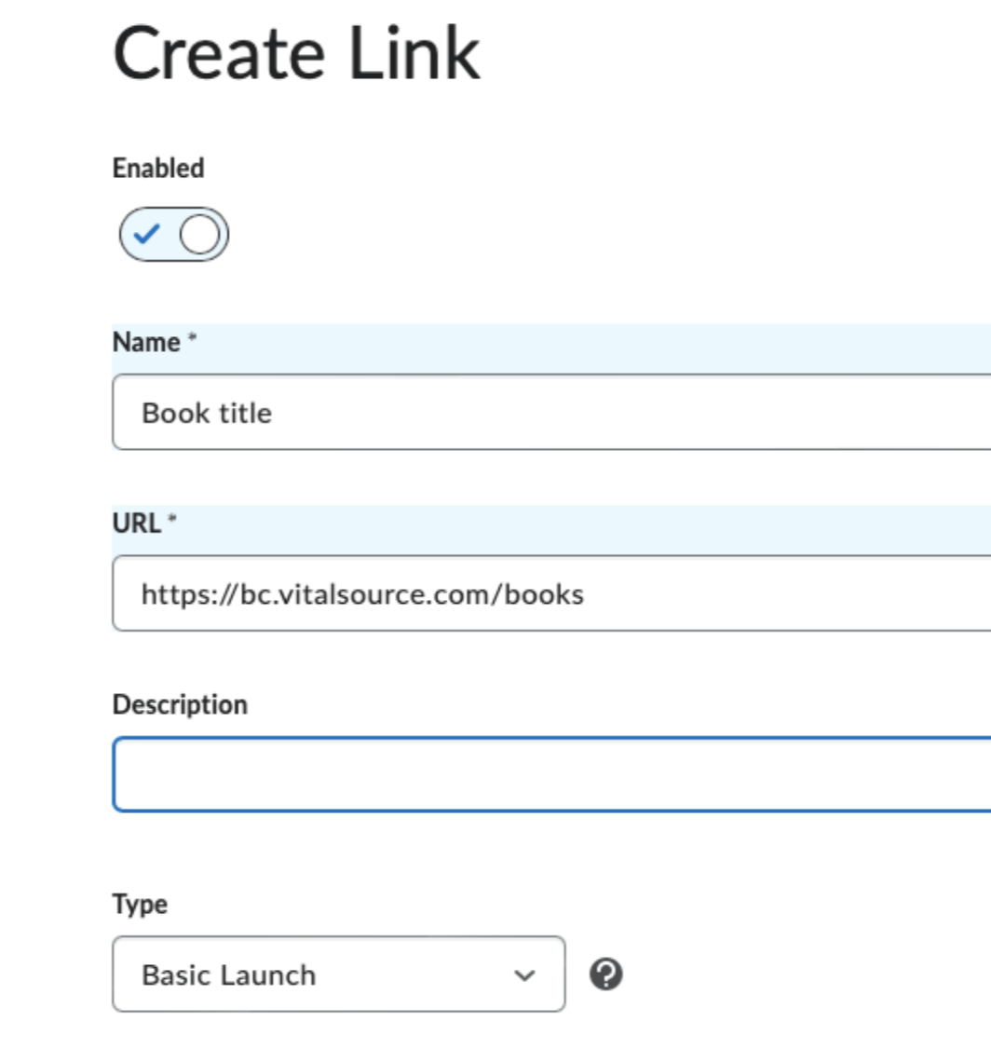The image size is (991, 1049).
Task: Expand the Basic Launch chevron arrow
Action: pos(524,975)
